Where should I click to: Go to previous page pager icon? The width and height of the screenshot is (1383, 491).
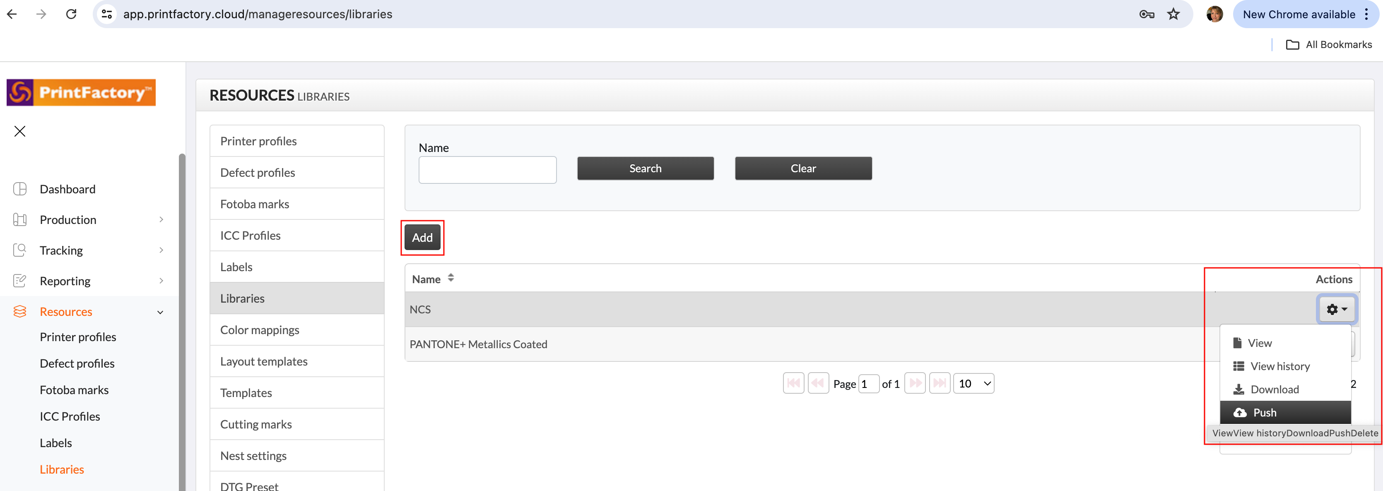tap(818, 383)
